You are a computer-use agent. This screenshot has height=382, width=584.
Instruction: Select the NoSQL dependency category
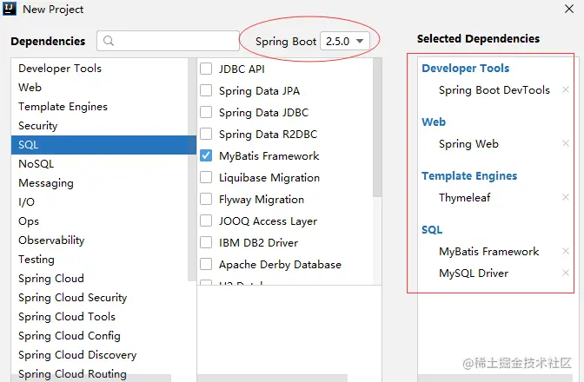[36, 164]
